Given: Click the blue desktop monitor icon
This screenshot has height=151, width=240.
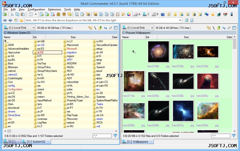Looking at the screenshot, I should 163,14.
